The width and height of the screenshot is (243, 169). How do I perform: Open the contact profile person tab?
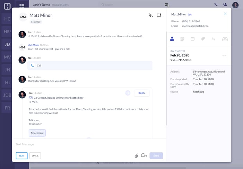point(172,39)
